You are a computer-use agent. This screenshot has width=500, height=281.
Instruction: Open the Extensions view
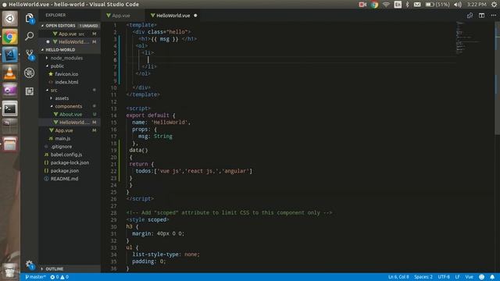point(30,91)
